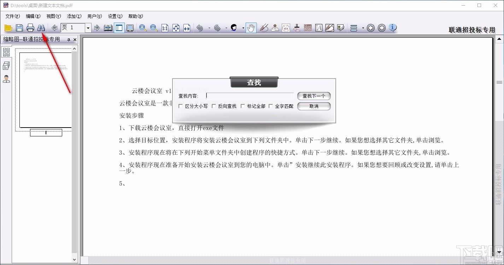Click the redo curved arrow icon

click(x=217, y=28)
